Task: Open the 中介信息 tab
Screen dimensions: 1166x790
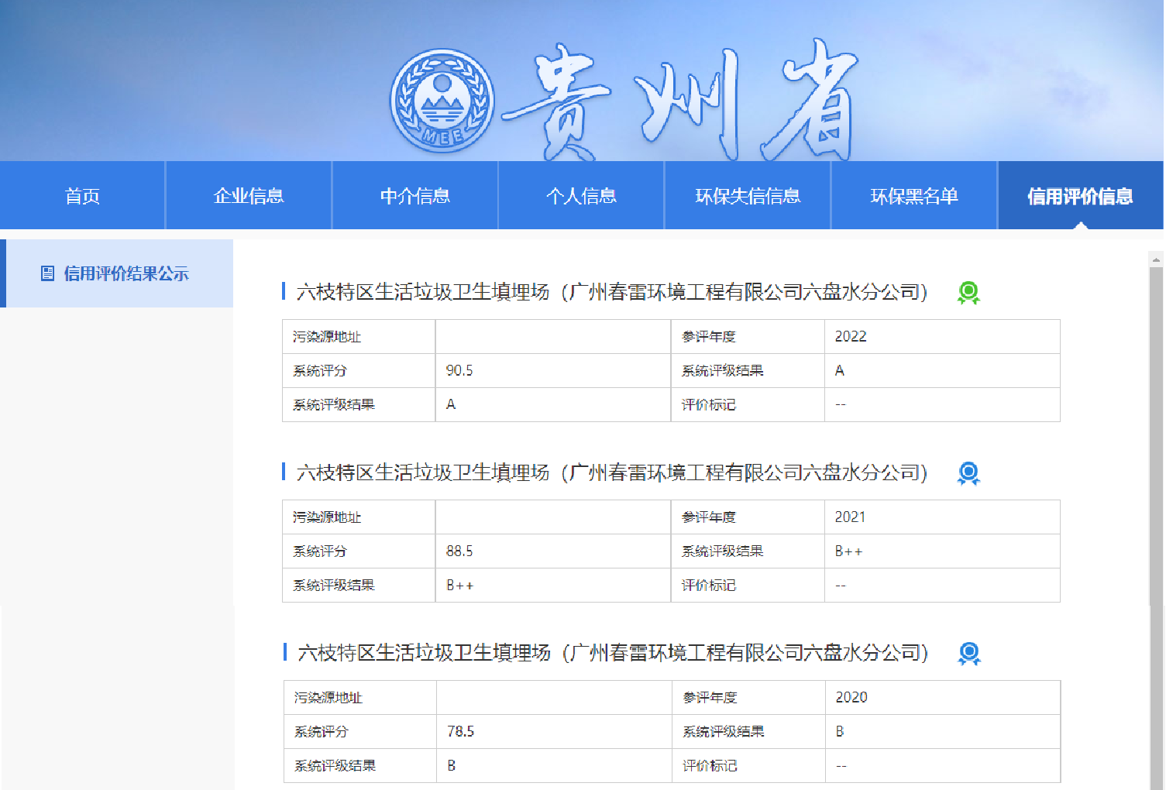Action: pyautogui.click(x=415, y=195)
